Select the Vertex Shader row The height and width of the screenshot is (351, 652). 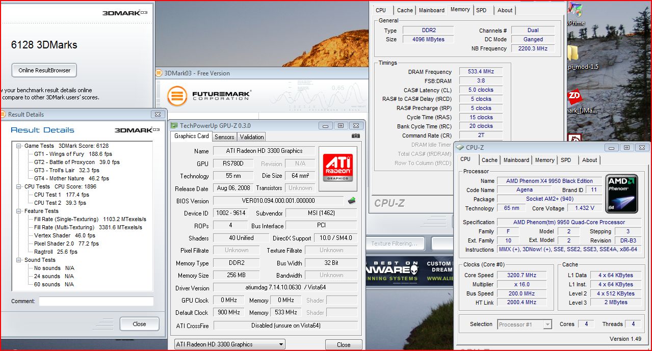pos(65,235)
